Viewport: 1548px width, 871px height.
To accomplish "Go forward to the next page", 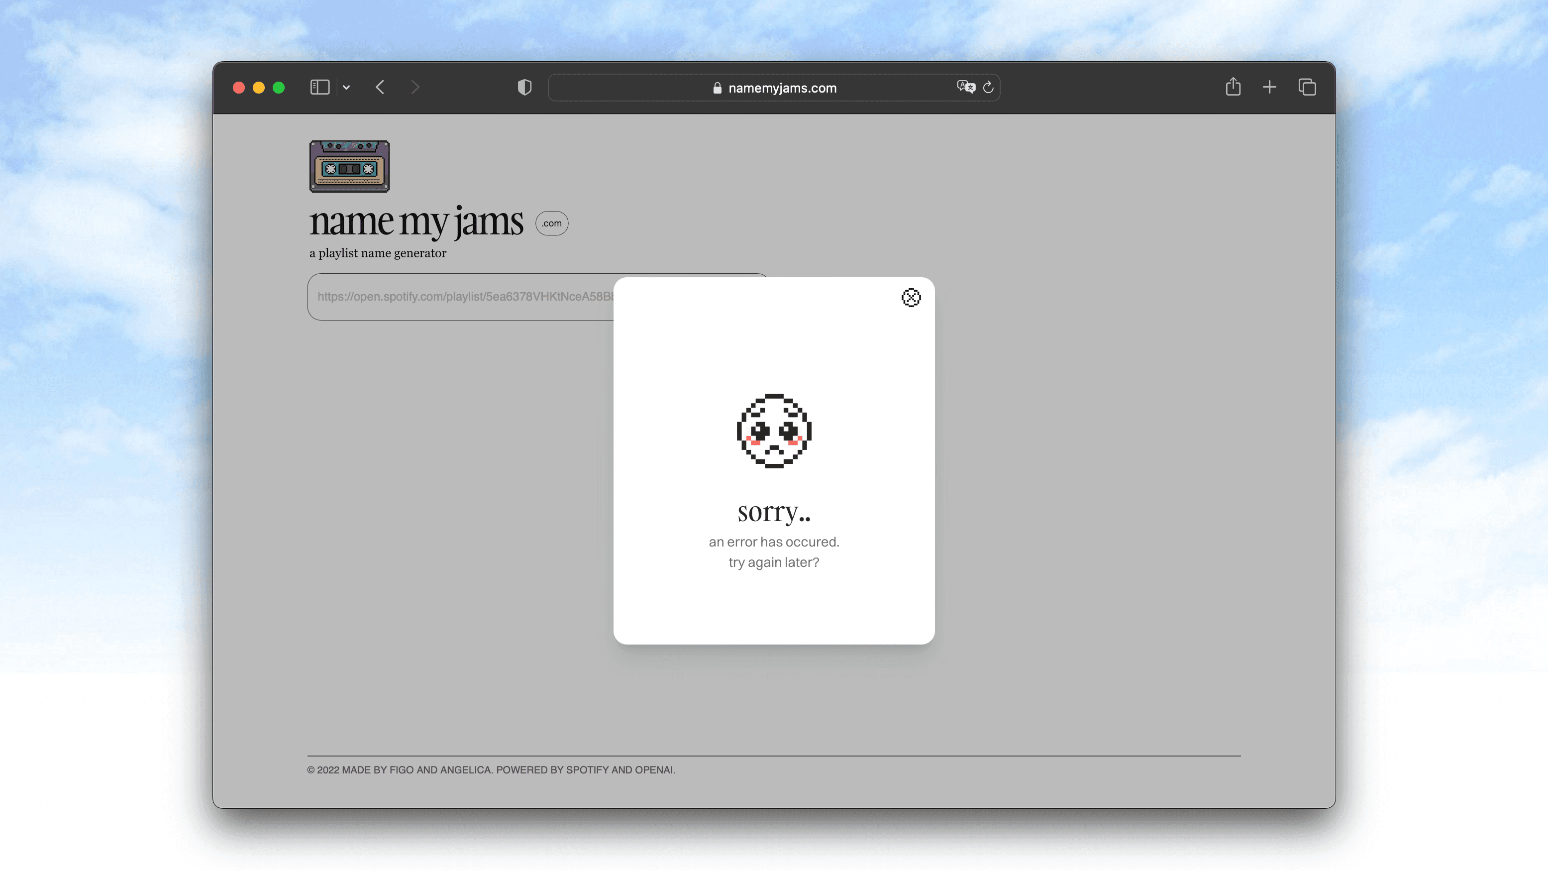I will click(x=414, y=87).
